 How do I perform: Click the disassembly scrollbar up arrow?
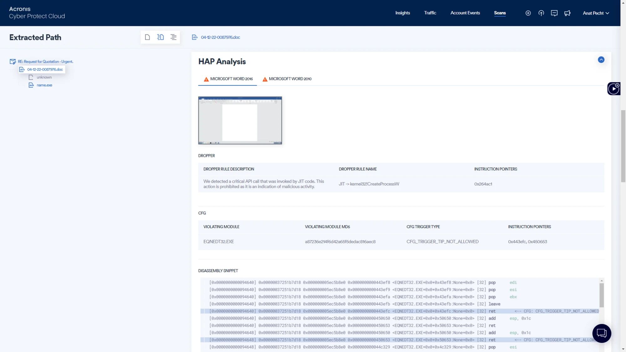coord(601,281)
